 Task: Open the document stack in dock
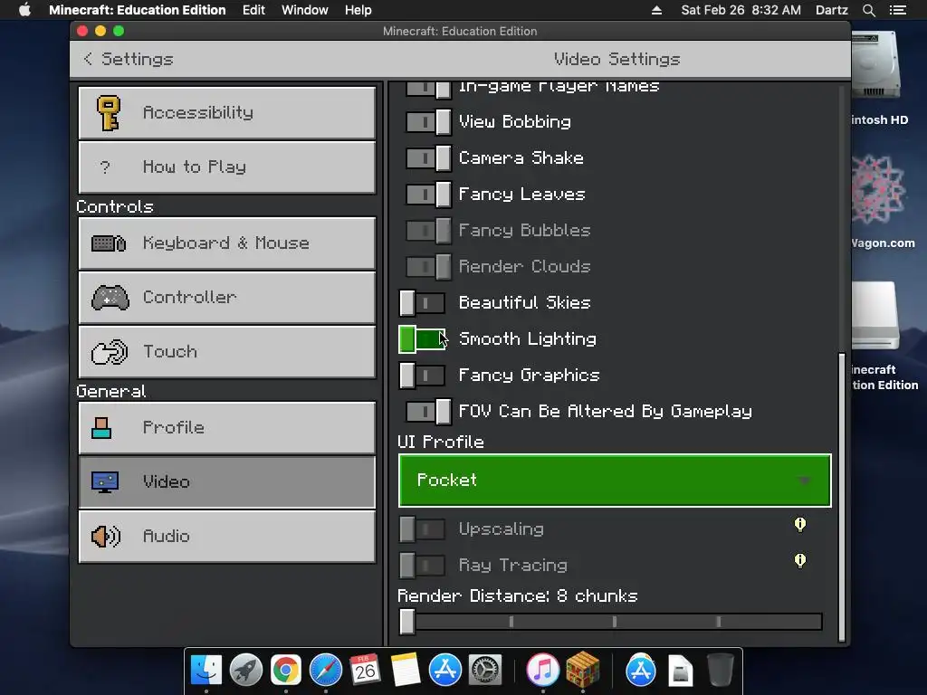681,670
